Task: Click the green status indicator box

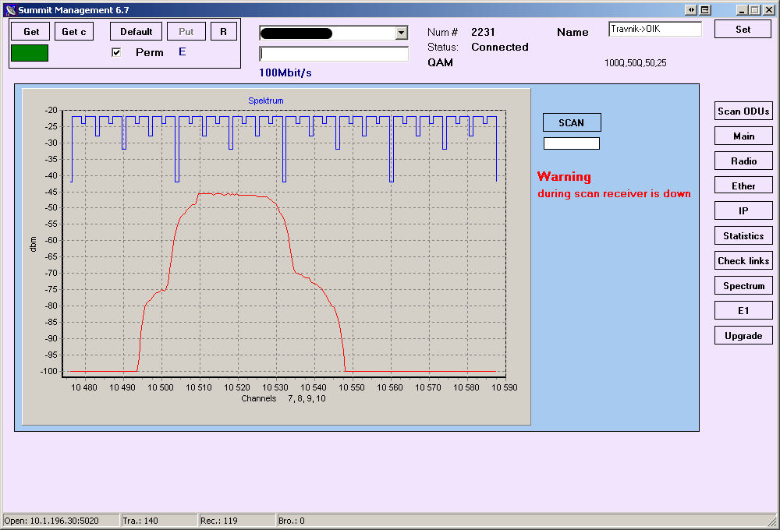Action: coord(30,53)
